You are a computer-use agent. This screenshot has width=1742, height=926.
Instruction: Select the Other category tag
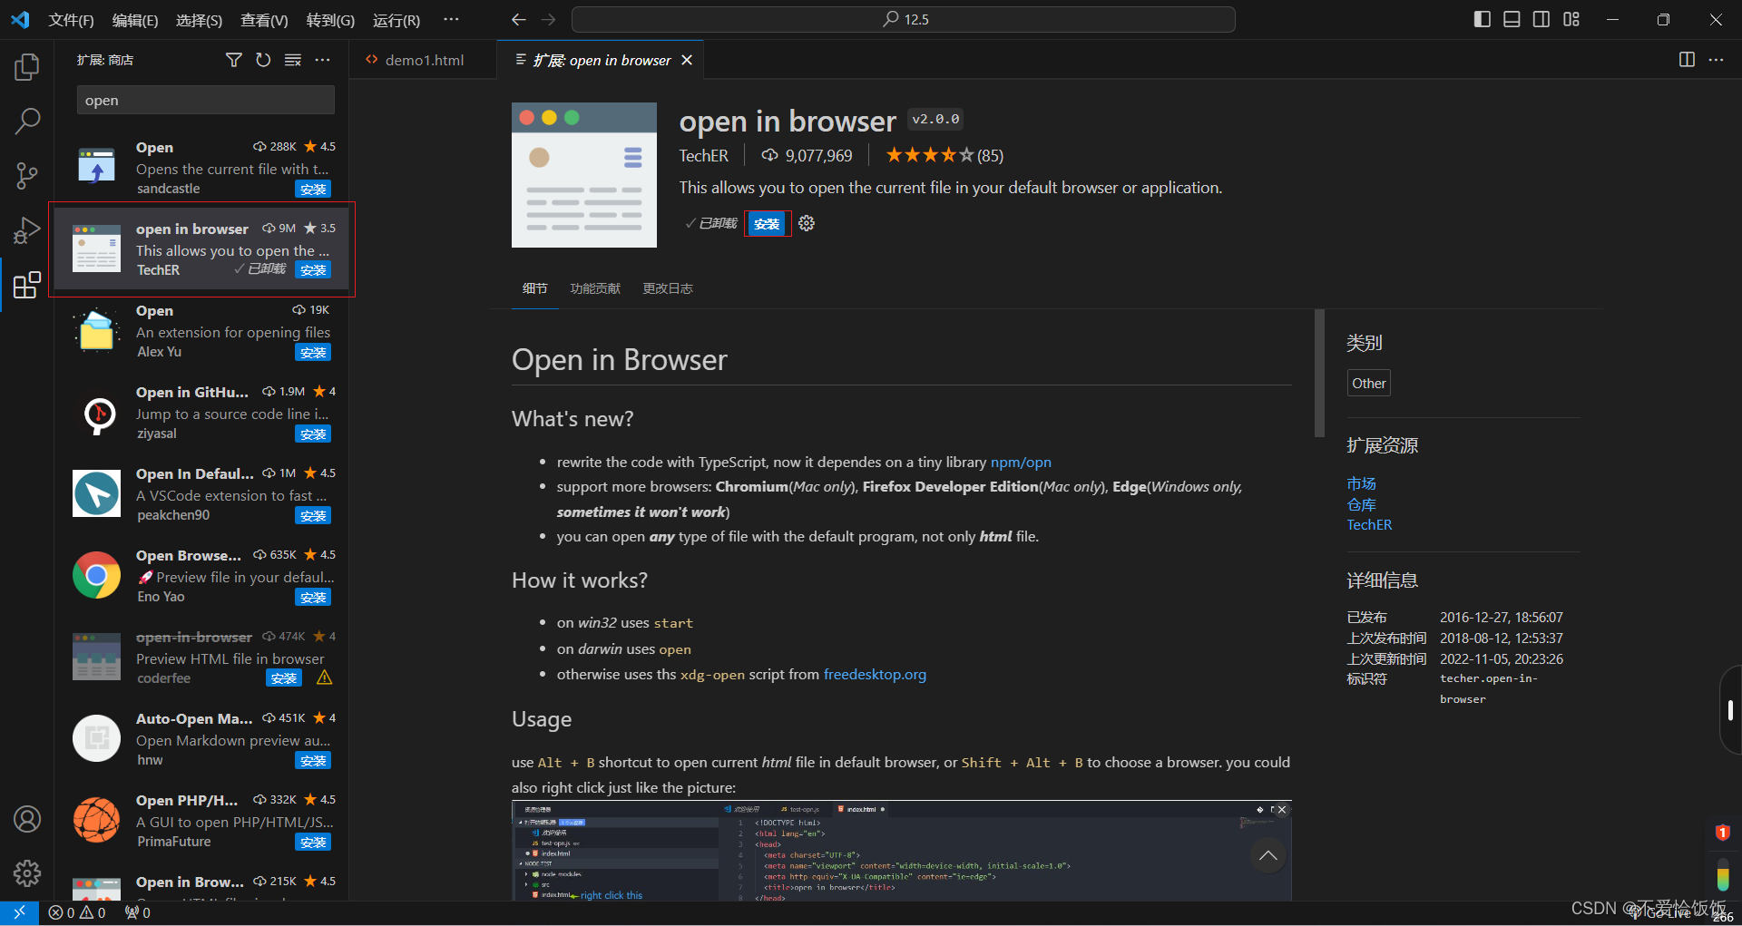coord(1368,383)
